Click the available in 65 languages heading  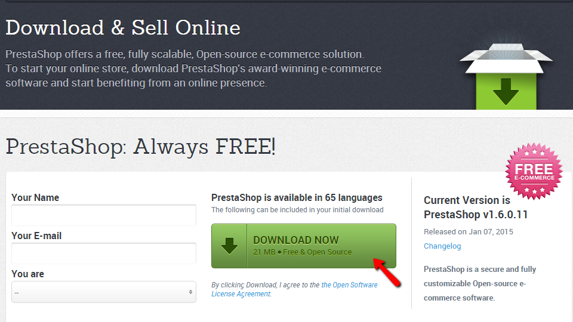(297, 197)
